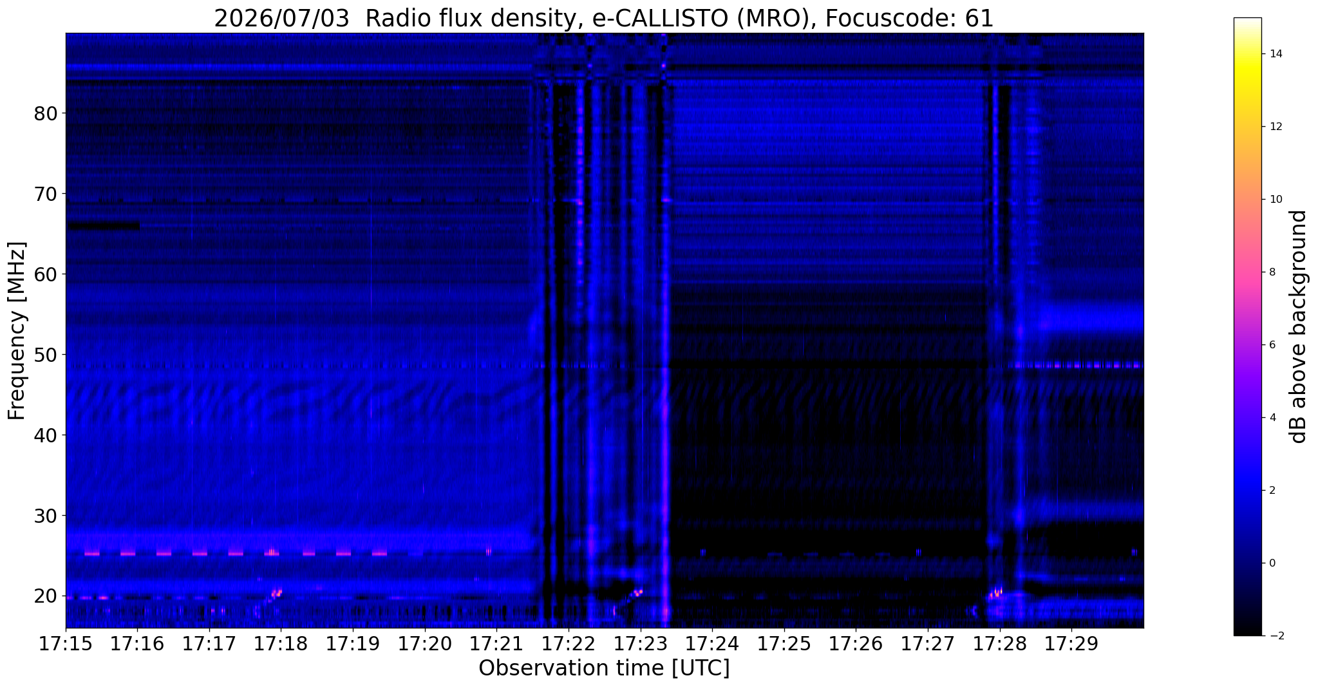Click the 30 MHz frequency tick label
The width and height of the screenshot is (1318, 687).
tap(46, 516)
